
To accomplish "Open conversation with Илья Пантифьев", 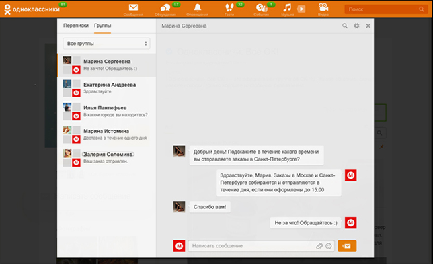I will [107, 112].
